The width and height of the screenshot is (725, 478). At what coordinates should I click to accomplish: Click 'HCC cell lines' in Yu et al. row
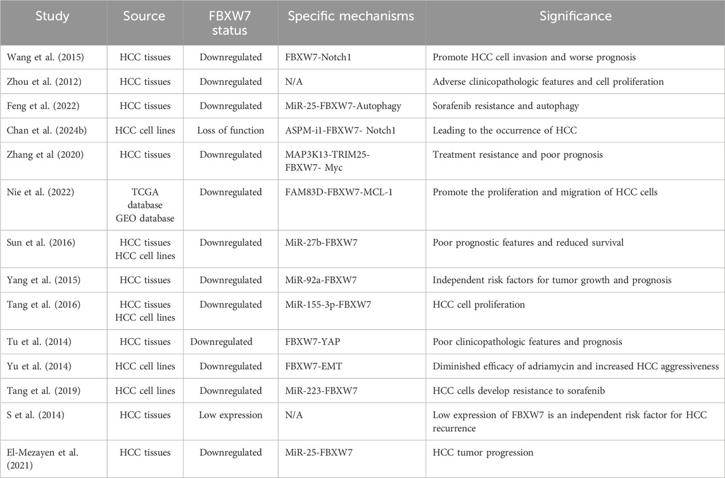pyautogui.click(x=145, y=366)
